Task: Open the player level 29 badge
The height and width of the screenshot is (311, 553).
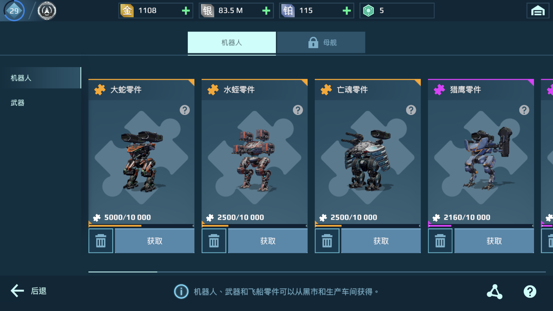Action: 14,11
